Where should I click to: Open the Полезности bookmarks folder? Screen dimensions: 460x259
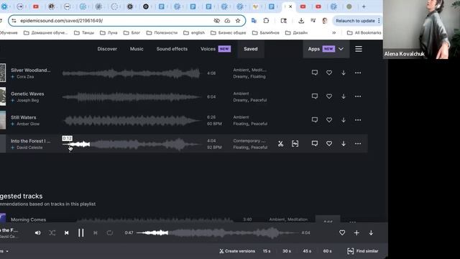162,32
